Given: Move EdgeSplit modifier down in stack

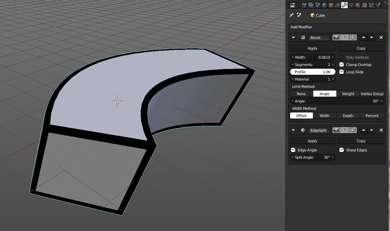Looking at the screenshot, I should [x=371, y=130].
